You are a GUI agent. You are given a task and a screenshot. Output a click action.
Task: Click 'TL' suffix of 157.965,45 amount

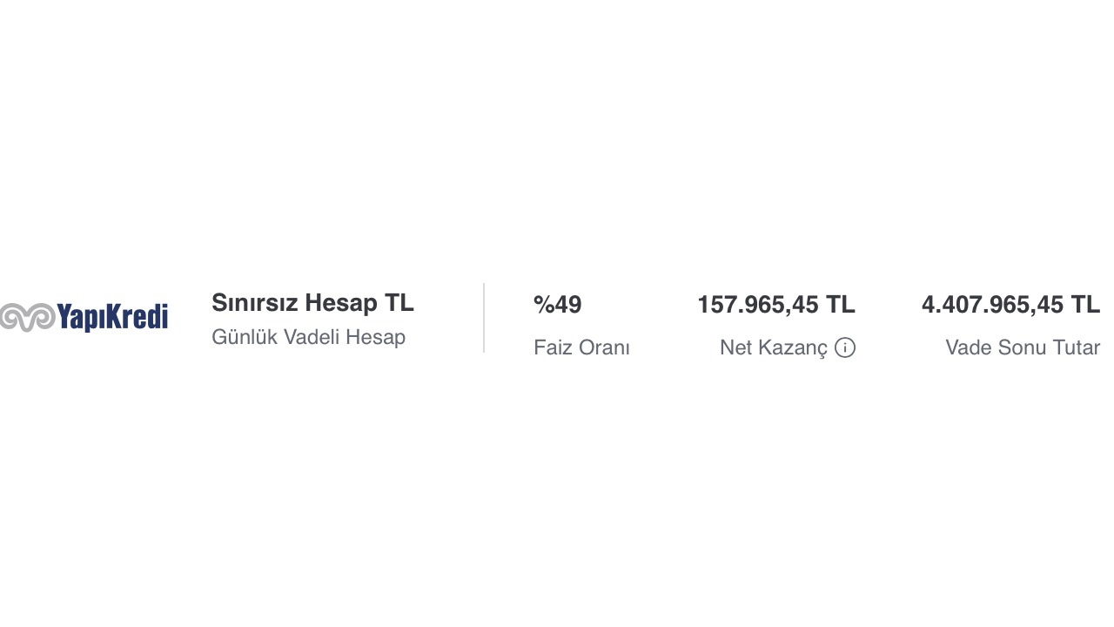tap(841, 305)
